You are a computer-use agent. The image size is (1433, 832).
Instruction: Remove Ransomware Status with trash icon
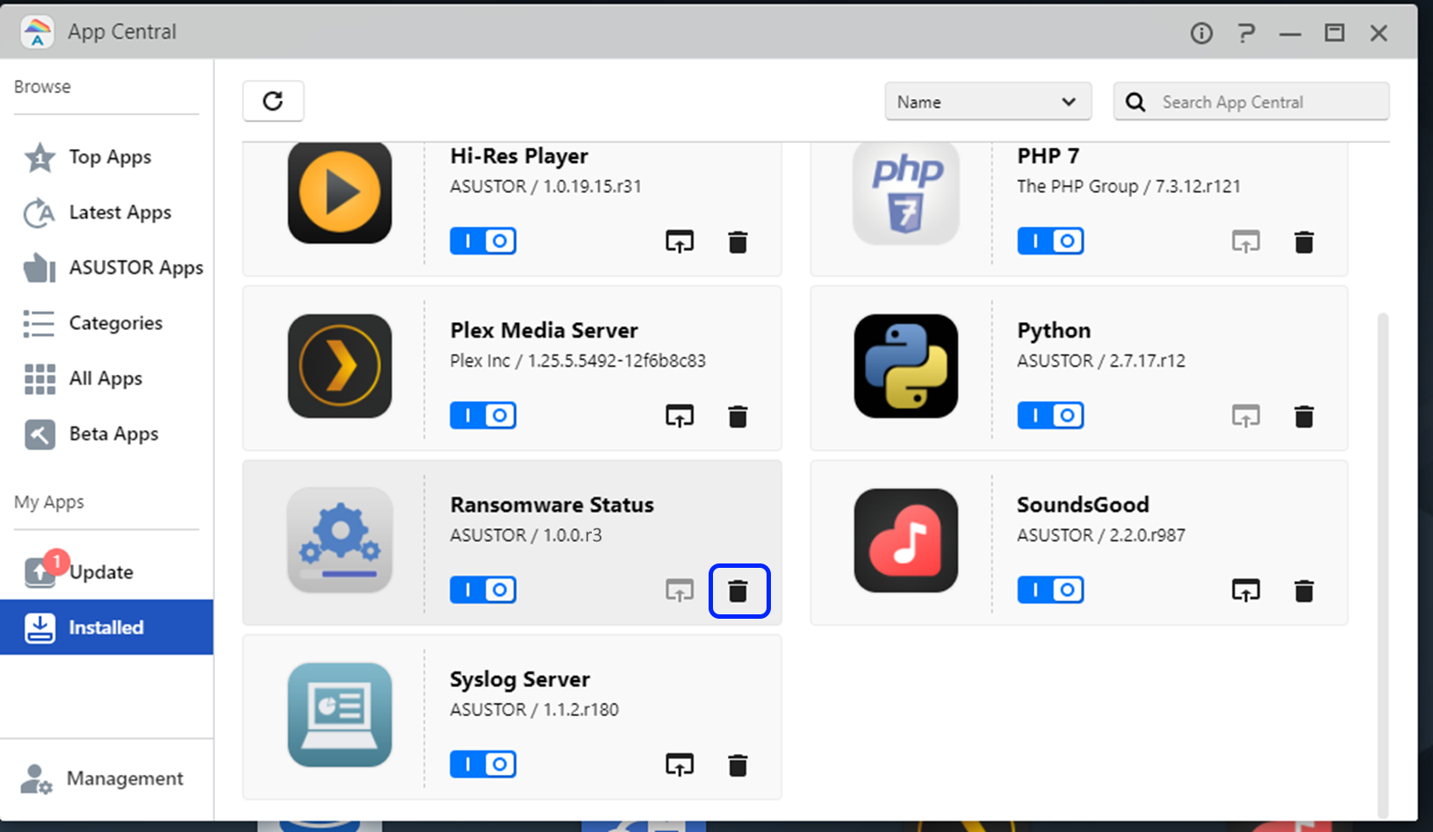point(738,591)
